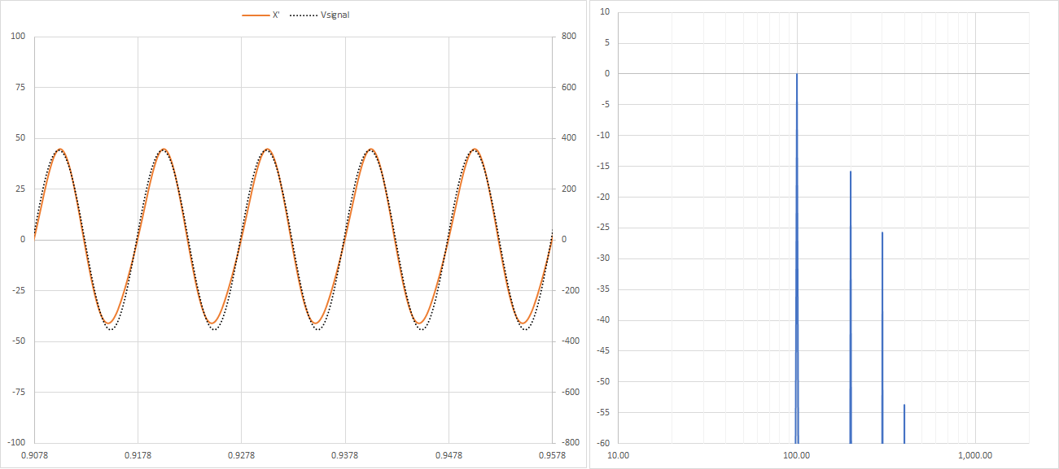
Task: Click the 0.9078 time axis label
Action: 34,455
